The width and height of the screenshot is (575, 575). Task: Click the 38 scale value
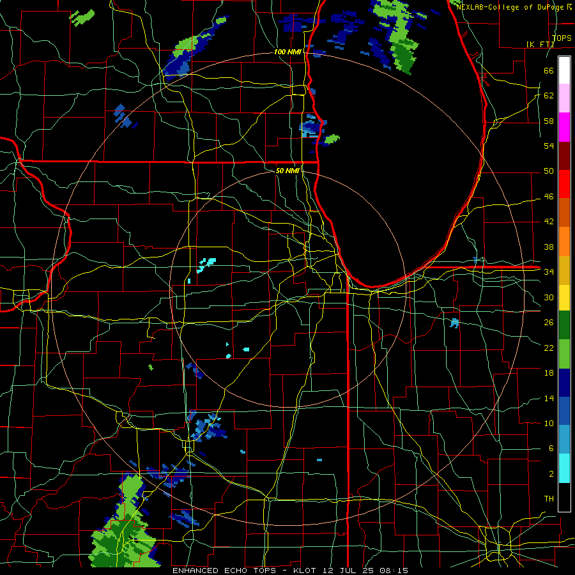click(549, 247)
